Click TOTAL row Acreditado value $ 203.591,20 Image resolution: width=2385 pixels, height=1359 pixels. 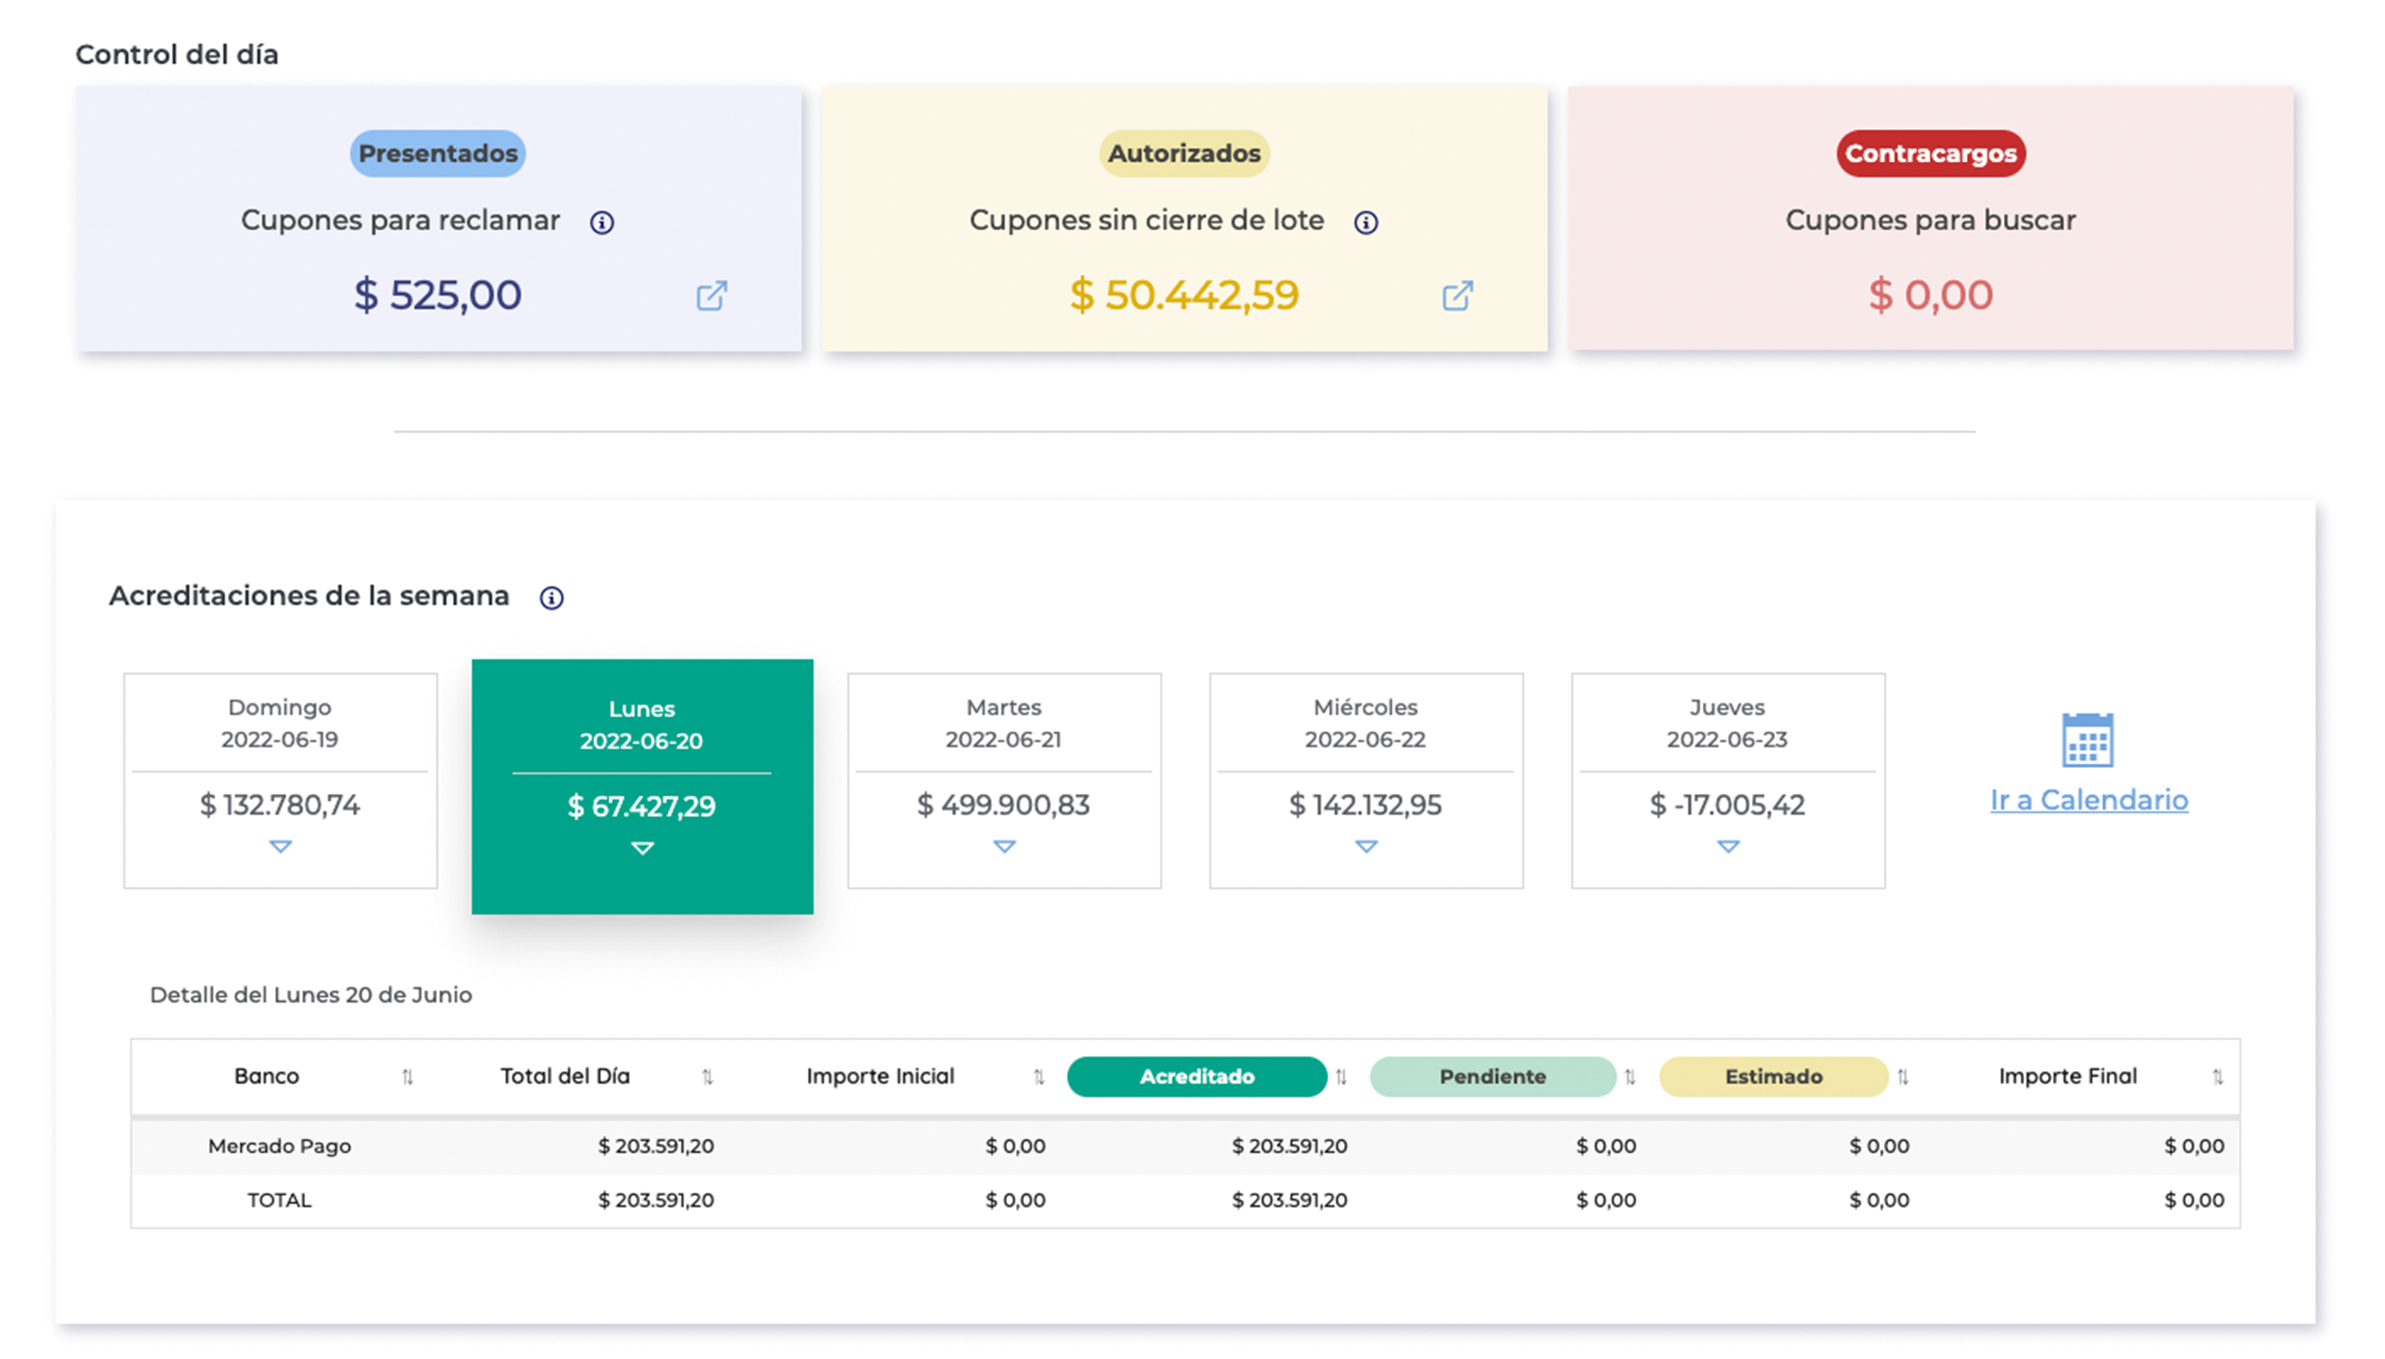1290,1201
